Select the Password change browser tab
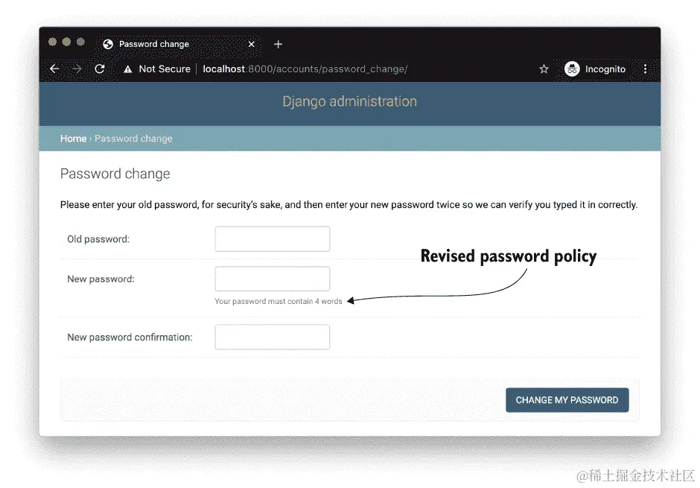 click(x=178, y=45)
